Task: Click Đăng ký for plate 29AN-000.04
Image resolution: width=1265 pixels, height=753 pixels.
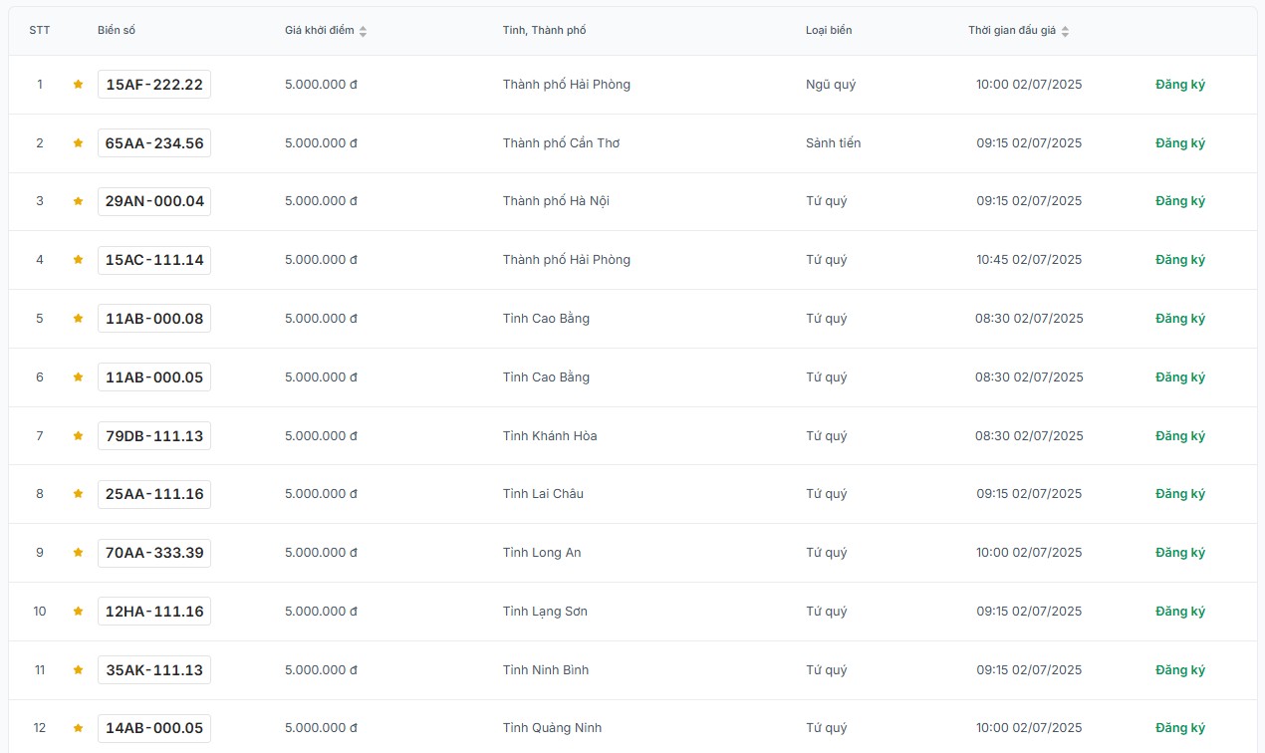Action: coord(1180,201)
